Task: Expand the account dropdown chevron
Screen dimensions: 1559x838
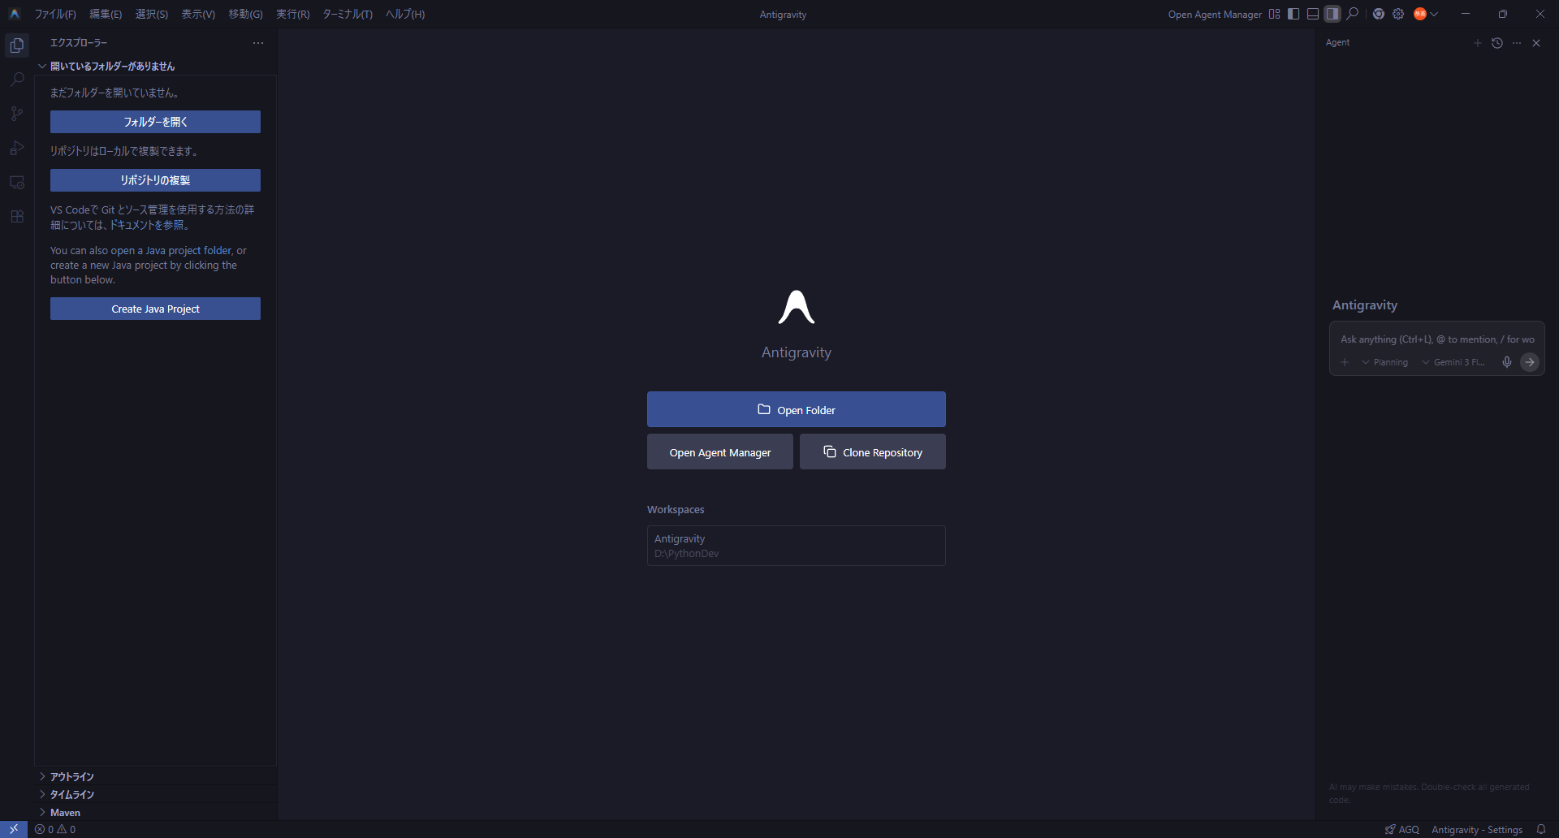Action: coord(1434,14)
